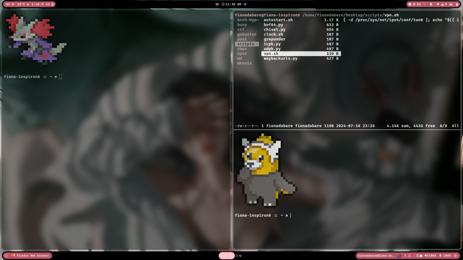Select the bof64.py file

tap(301, 25)
